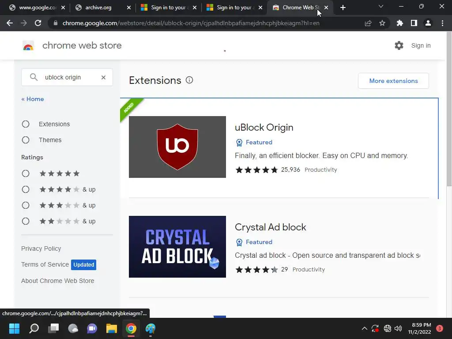
Task: Open the web store settings gear
Action: pos(399,45)
